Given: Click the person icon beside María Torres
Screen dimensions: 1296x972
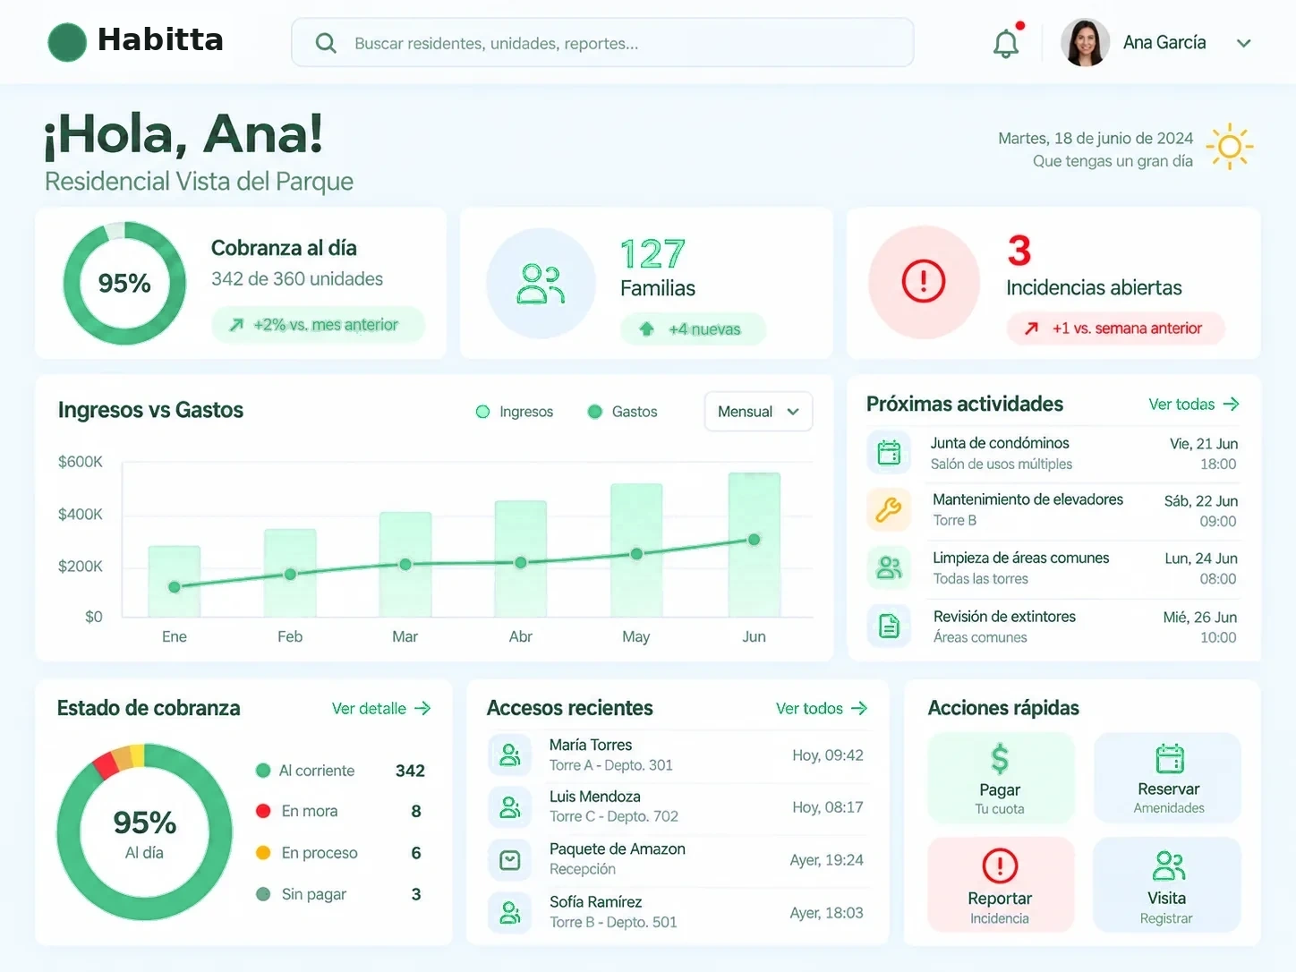Looking at the screenshot, I should [510, 755].
